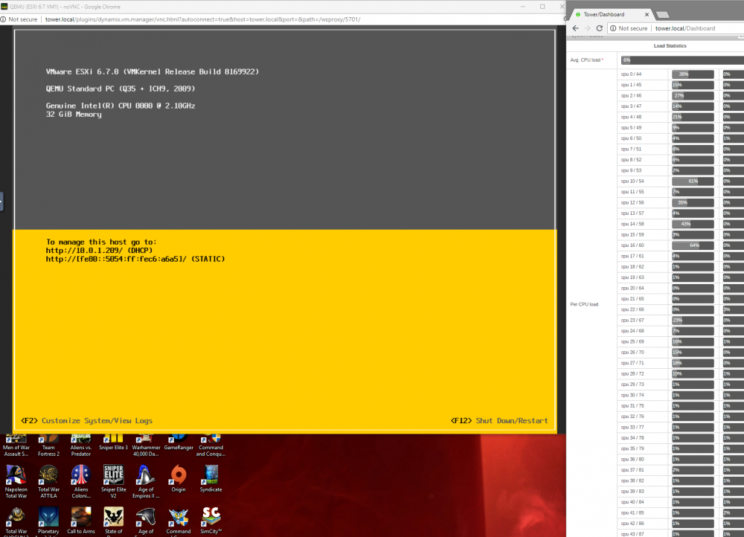Click the cpu 23 / 67 label
The image size is (744, 537).
pos(632,321)
